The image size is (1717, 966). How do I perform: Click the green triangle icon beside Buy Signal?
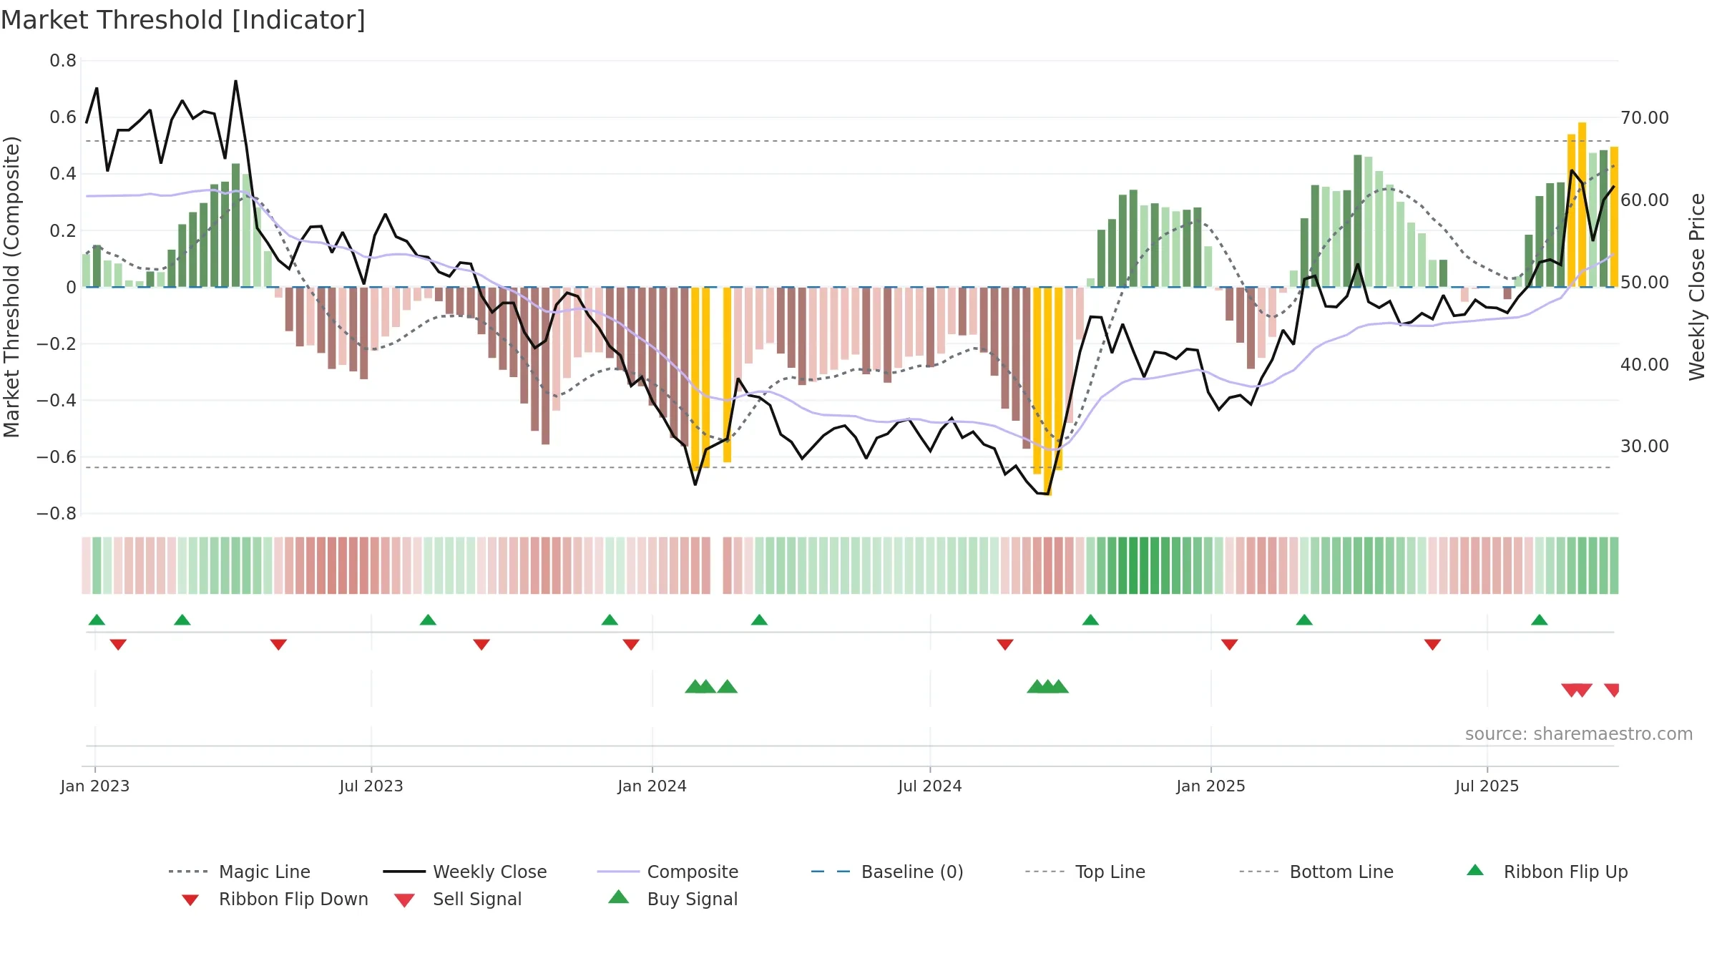pos(619,897)
